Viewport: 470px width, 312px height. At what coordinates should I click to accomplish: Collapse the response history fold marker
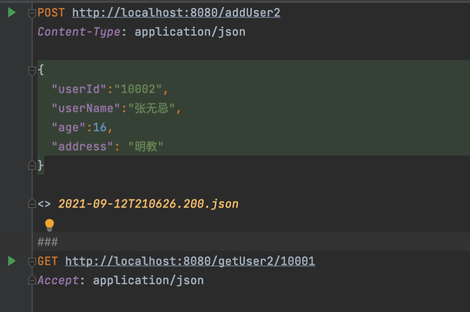(x=32, y=204)
